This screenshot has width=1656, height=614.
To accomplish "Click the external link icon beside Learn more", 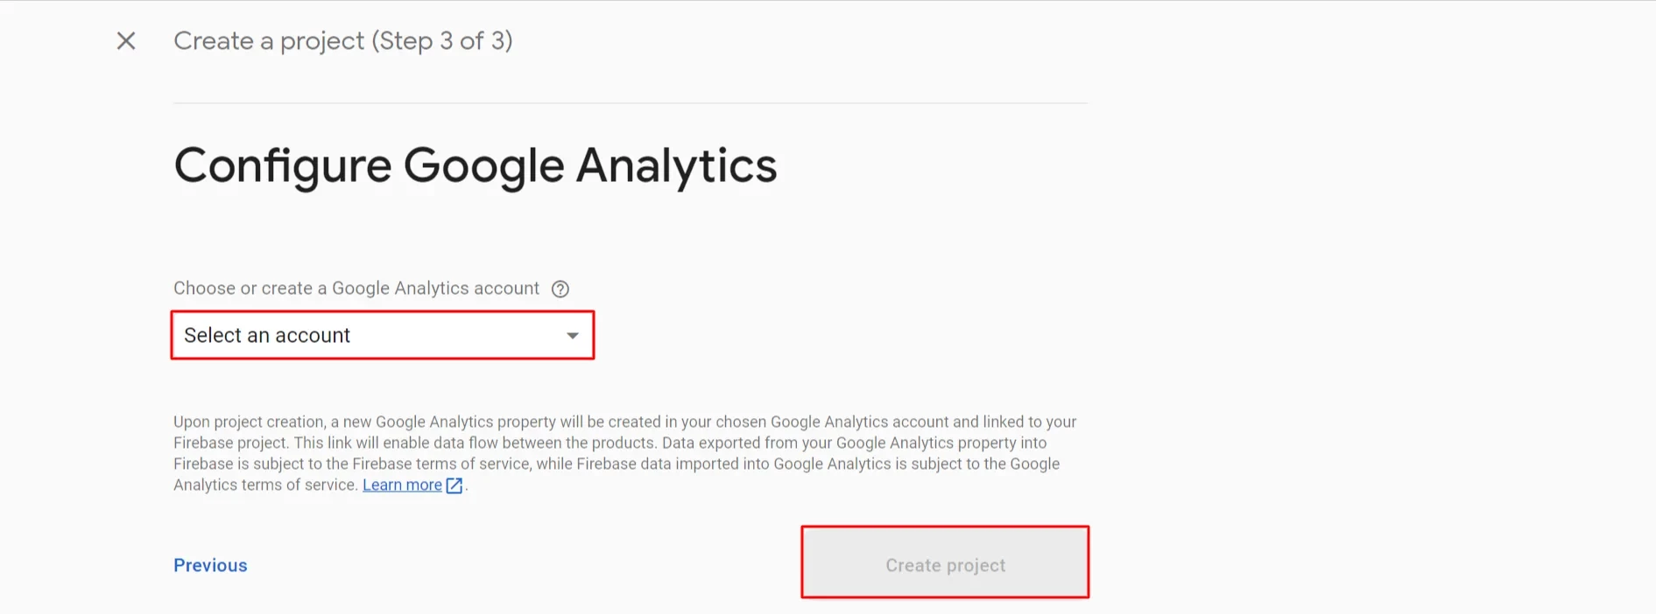I will (x=454, y=485).
